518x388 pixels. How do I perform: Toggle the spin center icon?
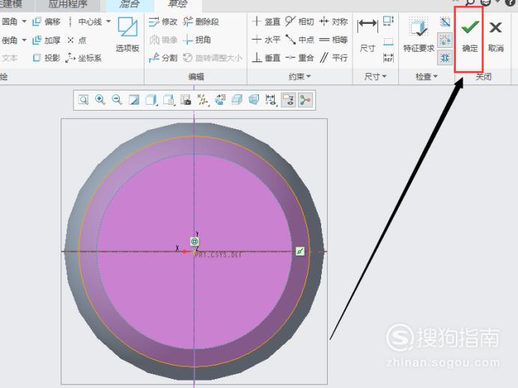pos(305,99)
